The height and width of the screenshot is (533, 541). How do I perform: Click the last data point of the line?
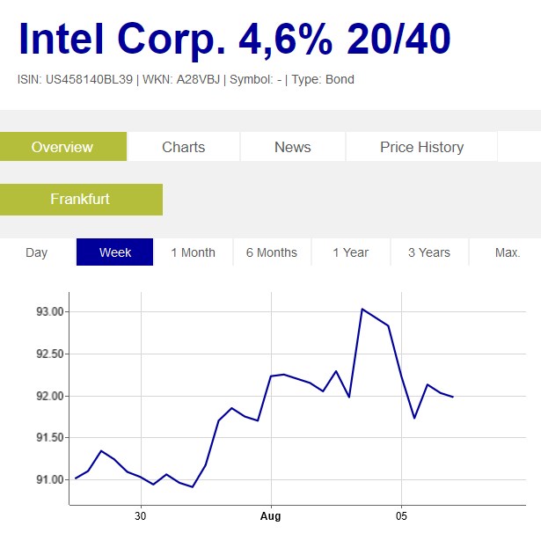pos(453,397)
